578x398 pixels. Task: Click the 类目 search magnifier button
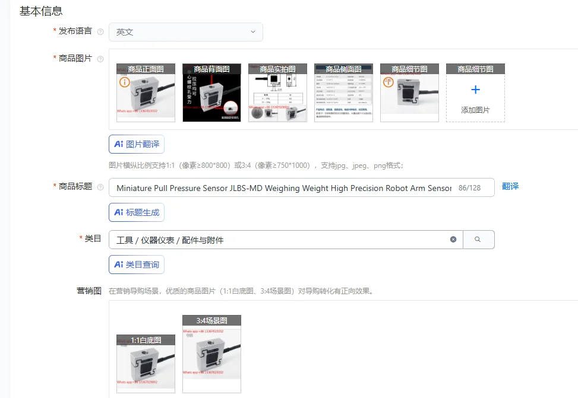[x=478, y=240]
